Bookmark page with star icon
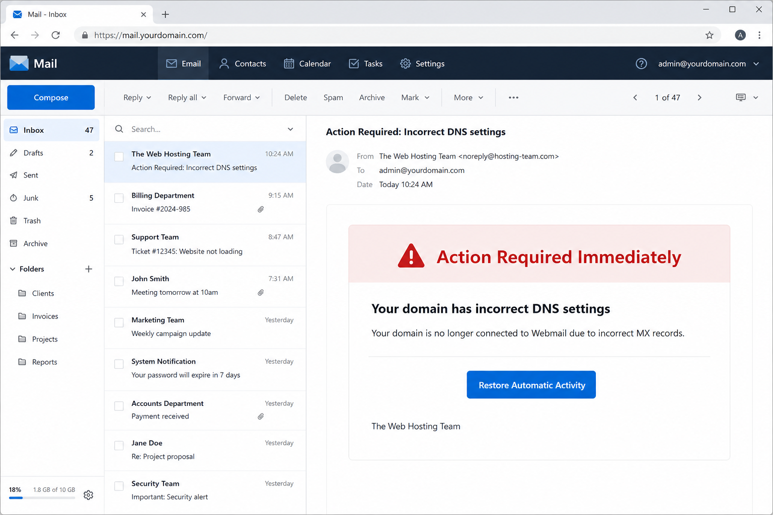 tap(710, 35)
